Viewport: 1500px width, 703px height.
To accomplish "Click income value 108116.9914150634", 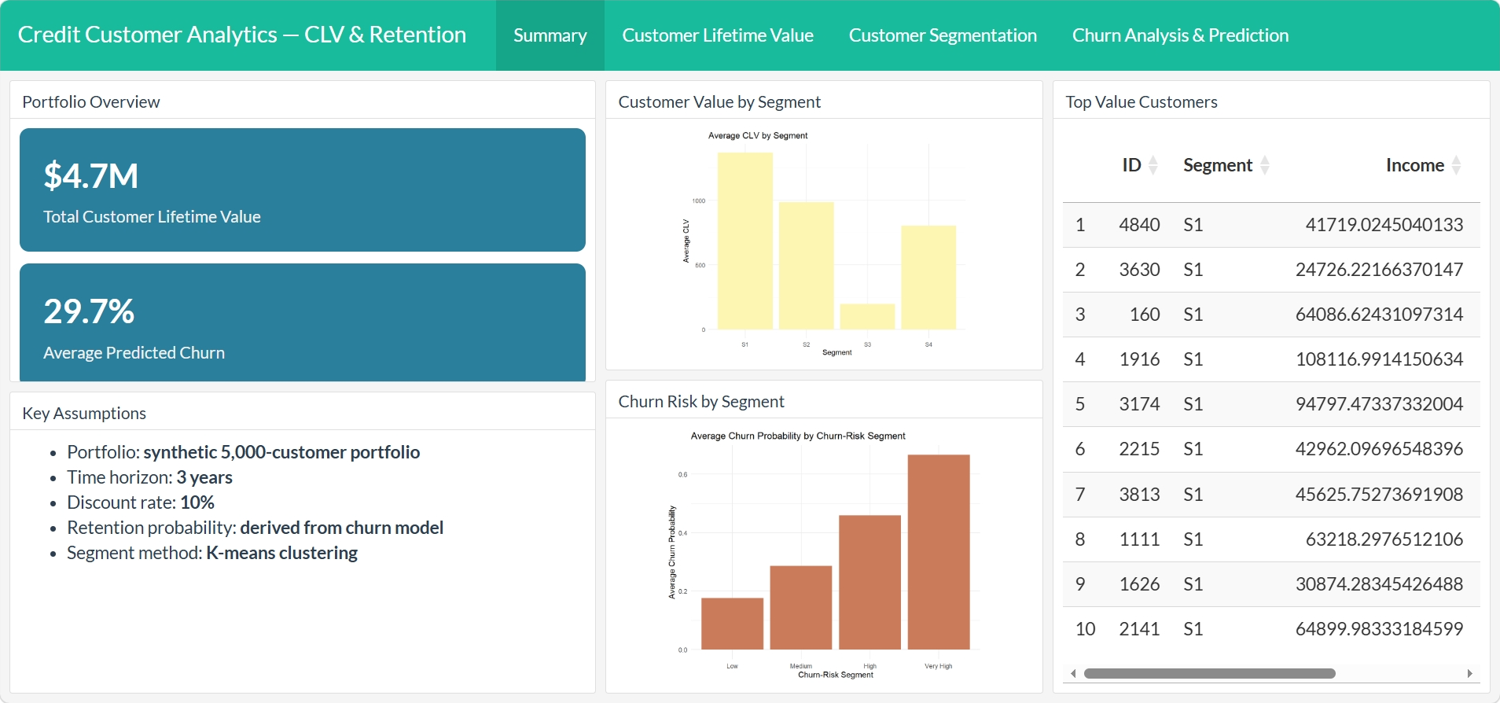I will tap(1380, 359).
